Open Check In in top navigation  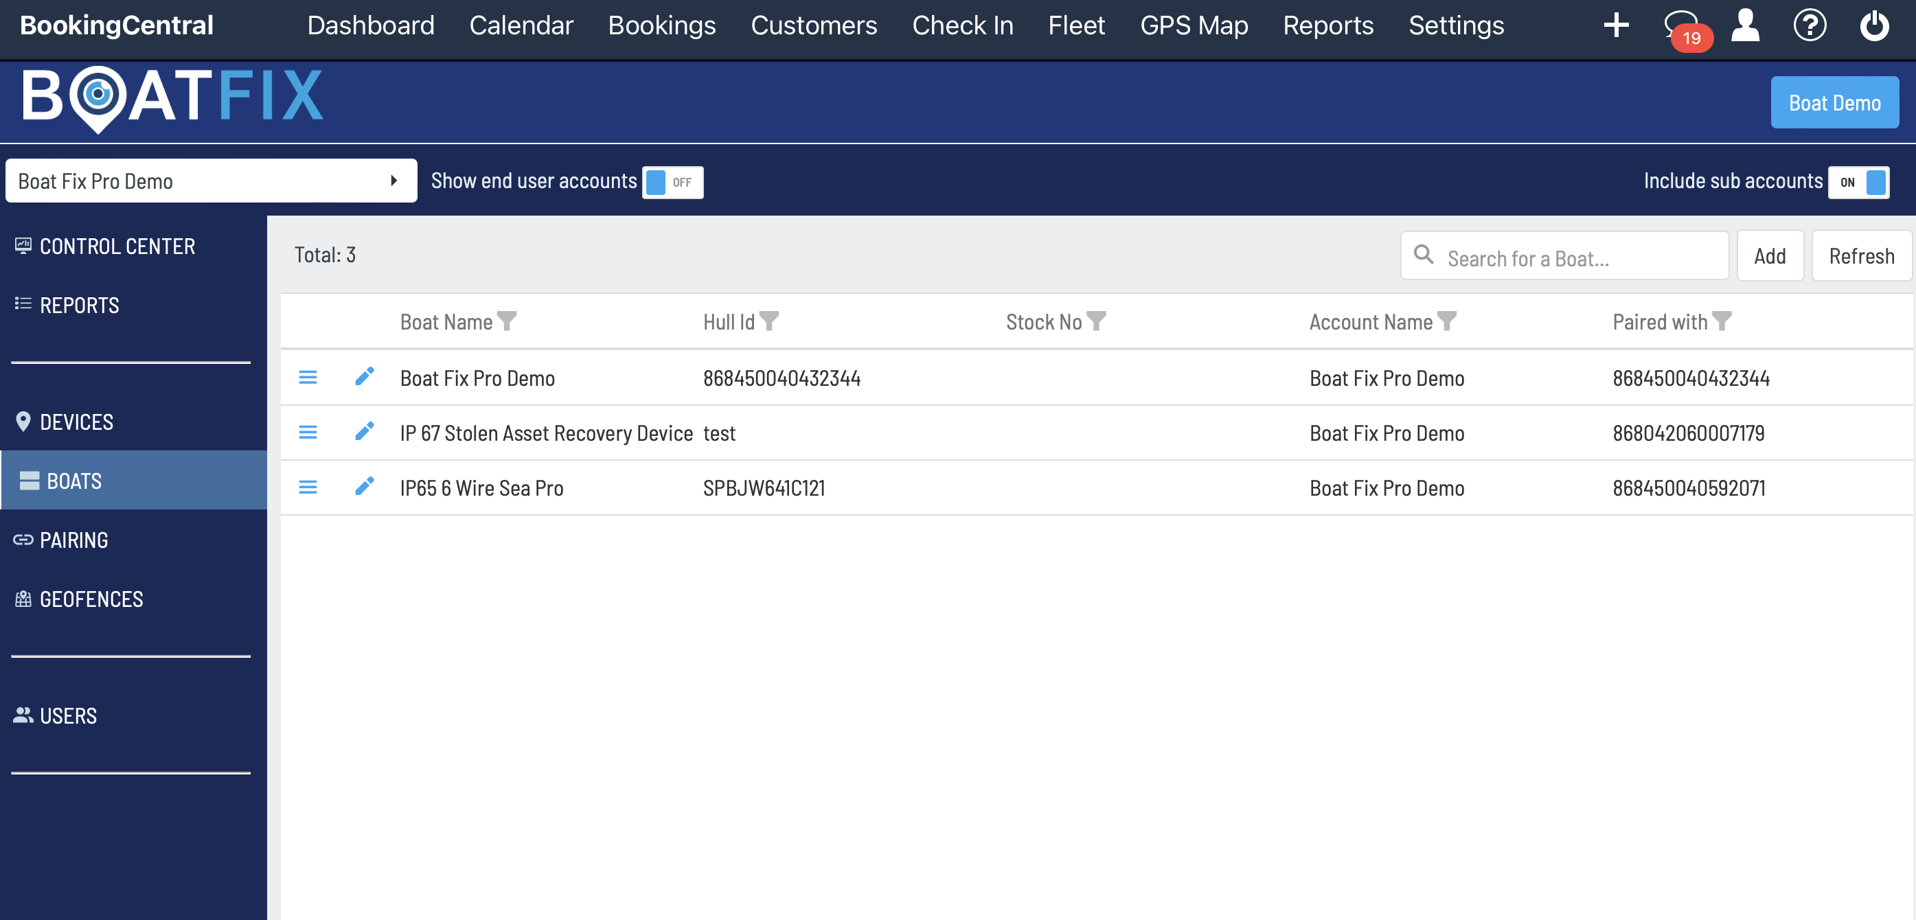tap(962, 25)
